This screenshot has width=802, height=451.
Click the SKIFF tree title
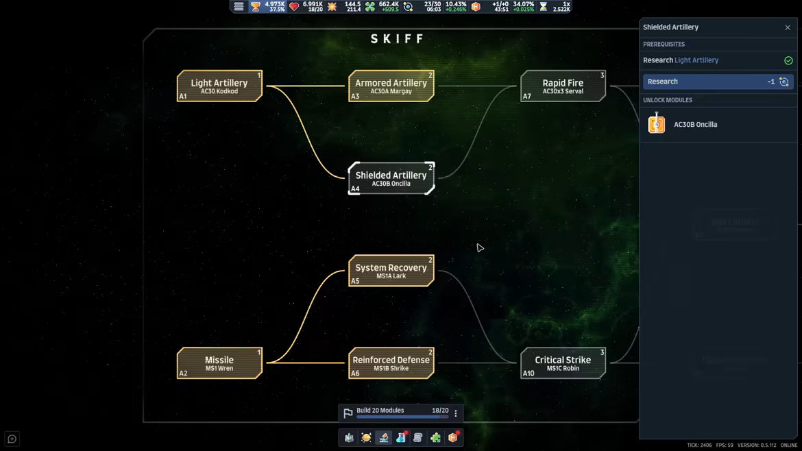[398, 39]
